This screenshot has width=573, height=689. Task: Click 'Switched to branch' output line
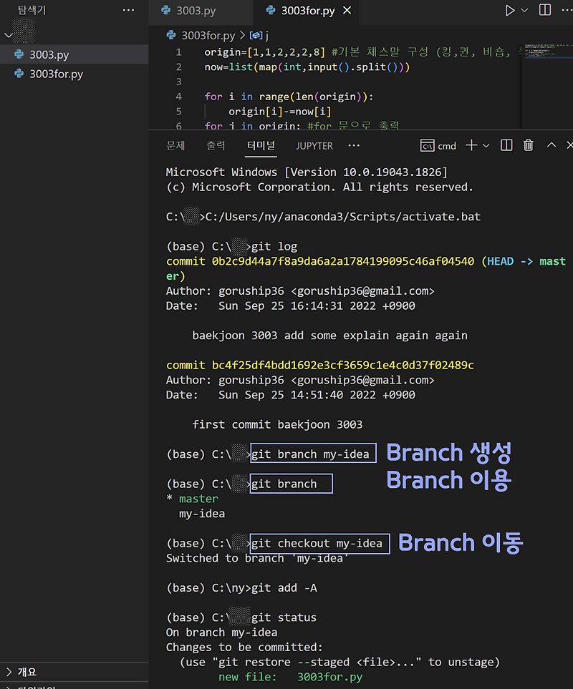point(257,558)
